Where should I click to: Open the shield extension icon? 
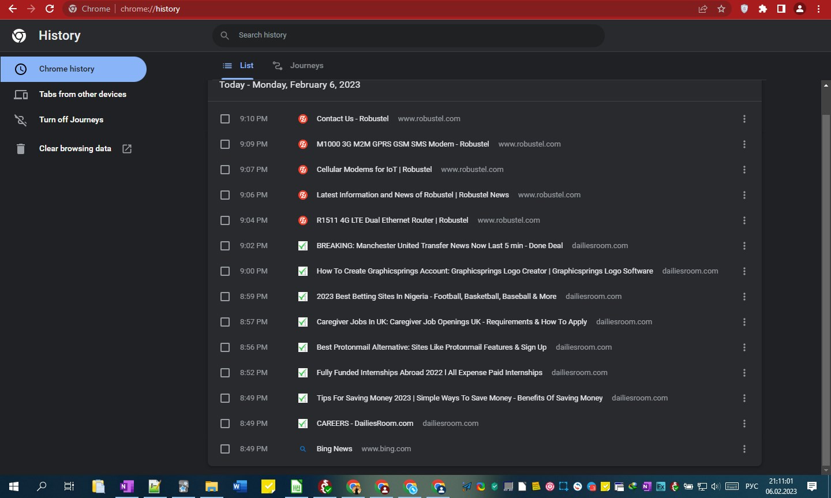(x=744, y=9)
